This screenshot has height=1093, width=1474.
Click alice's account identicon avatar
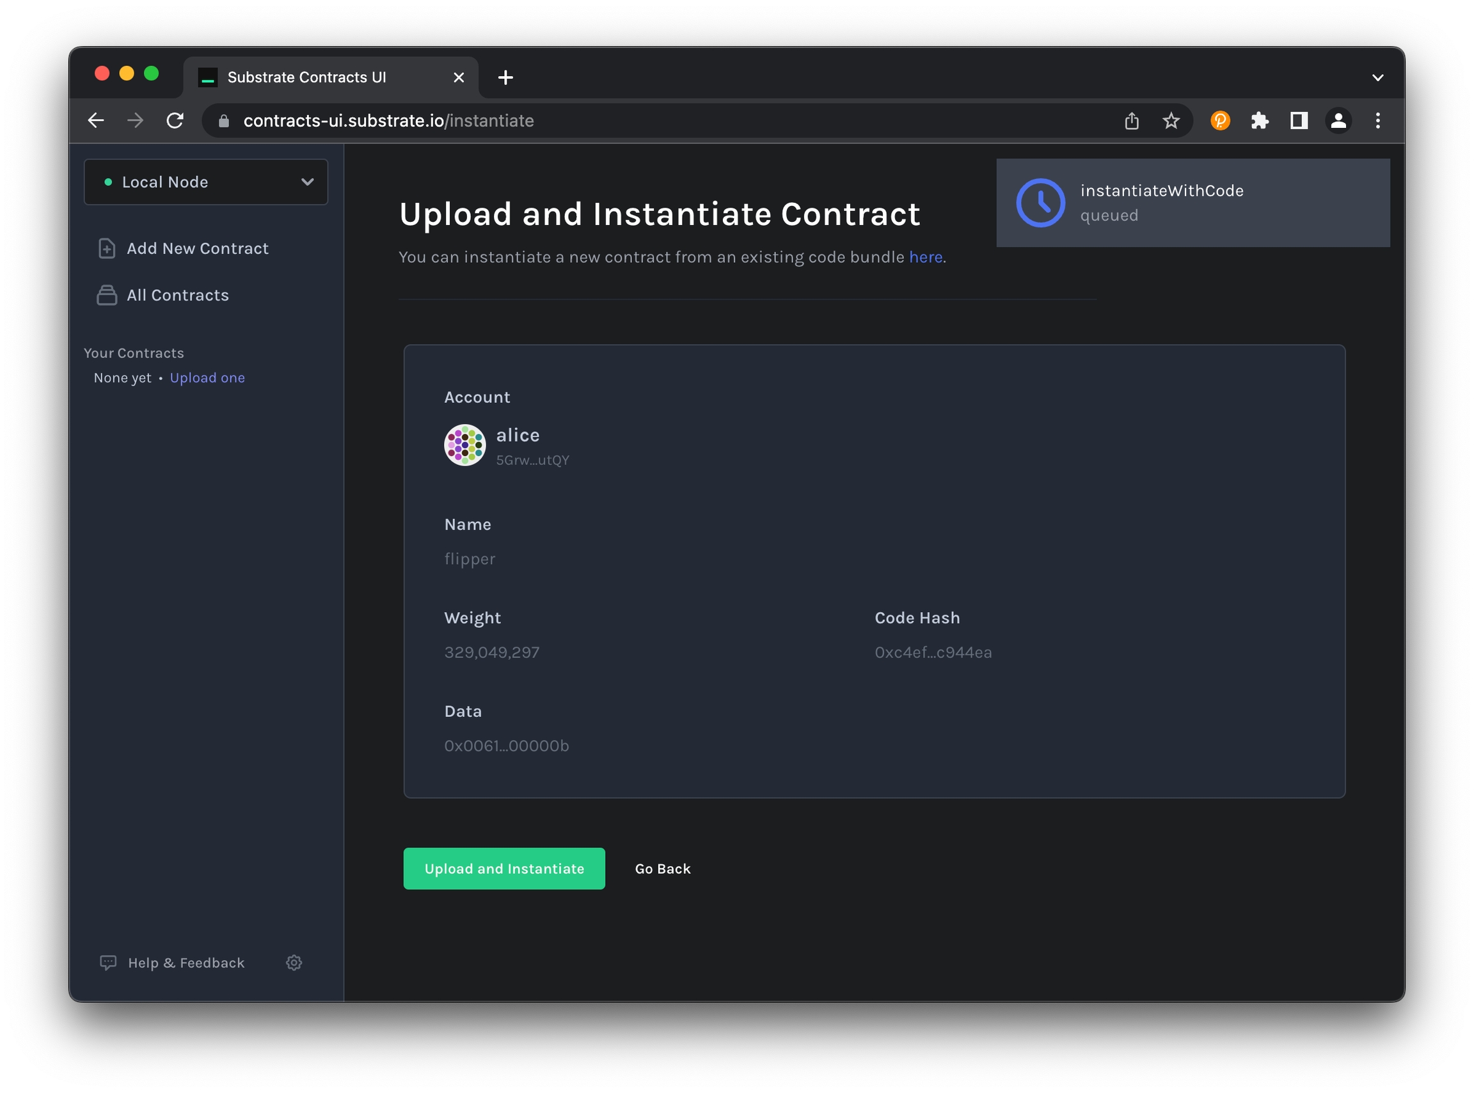coord(464,445)
